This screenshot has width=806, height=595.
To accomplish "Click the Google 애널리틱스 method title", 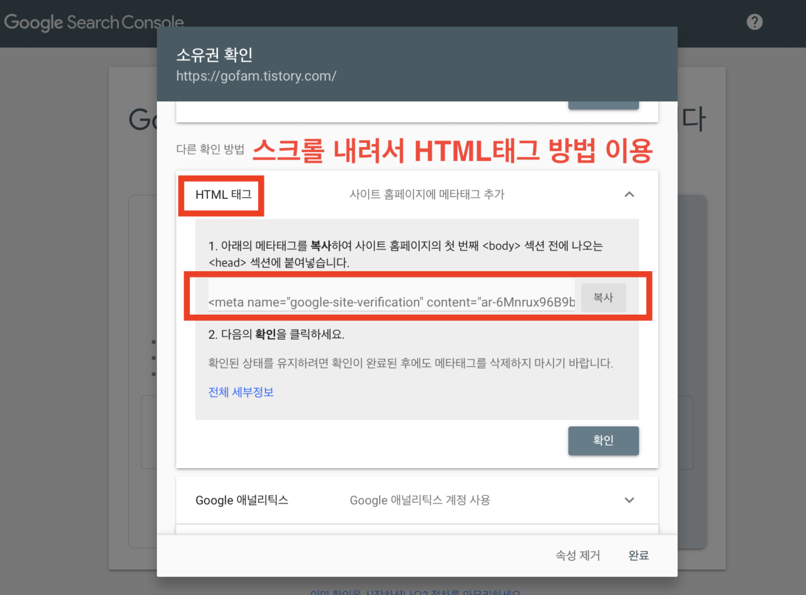I will point(242,500).
